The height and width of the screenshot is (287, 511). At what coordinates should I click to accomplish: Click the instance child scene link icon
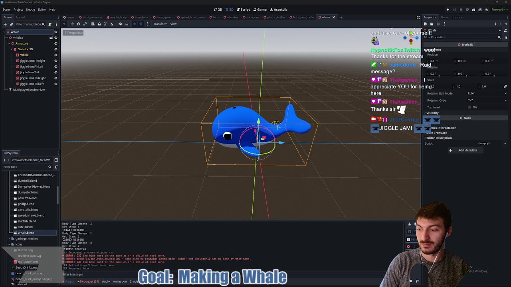[x=11, y=24]
